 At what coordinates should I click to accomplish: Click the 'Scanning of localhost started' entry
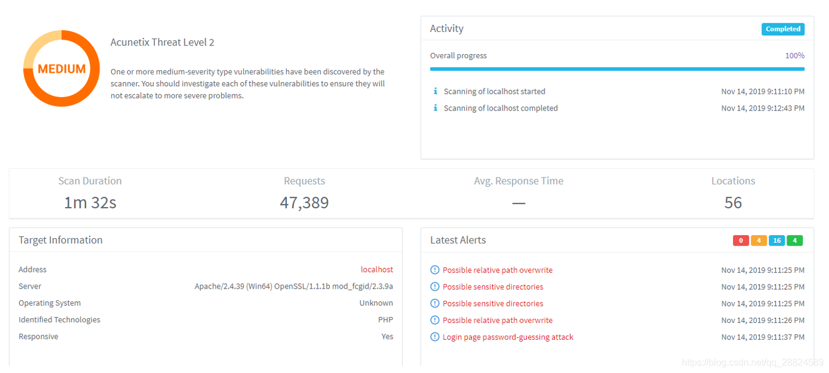pyautogui.click(x=494, y=91)
